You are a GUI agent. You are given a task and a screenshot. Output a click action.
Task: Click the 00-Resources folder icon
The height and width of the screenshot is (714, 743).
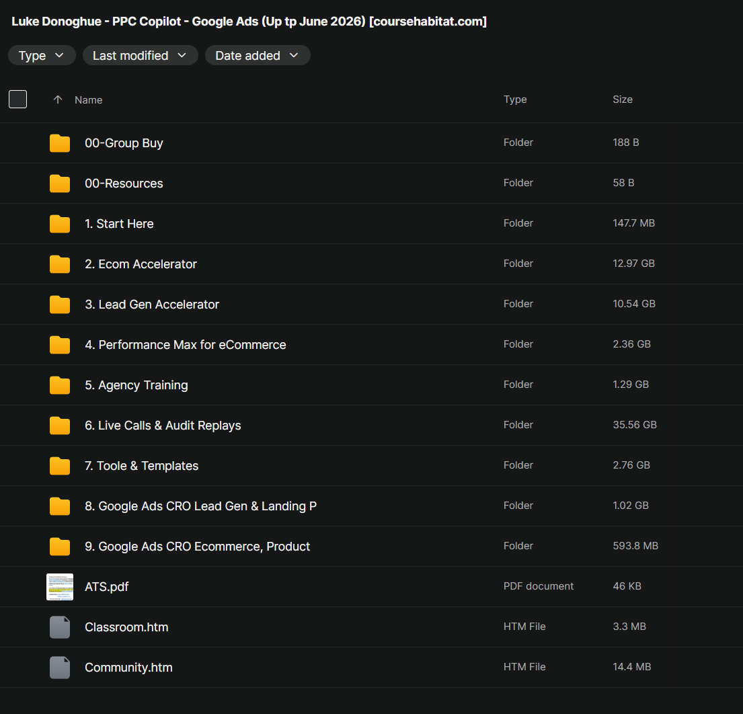pos(60,184)
